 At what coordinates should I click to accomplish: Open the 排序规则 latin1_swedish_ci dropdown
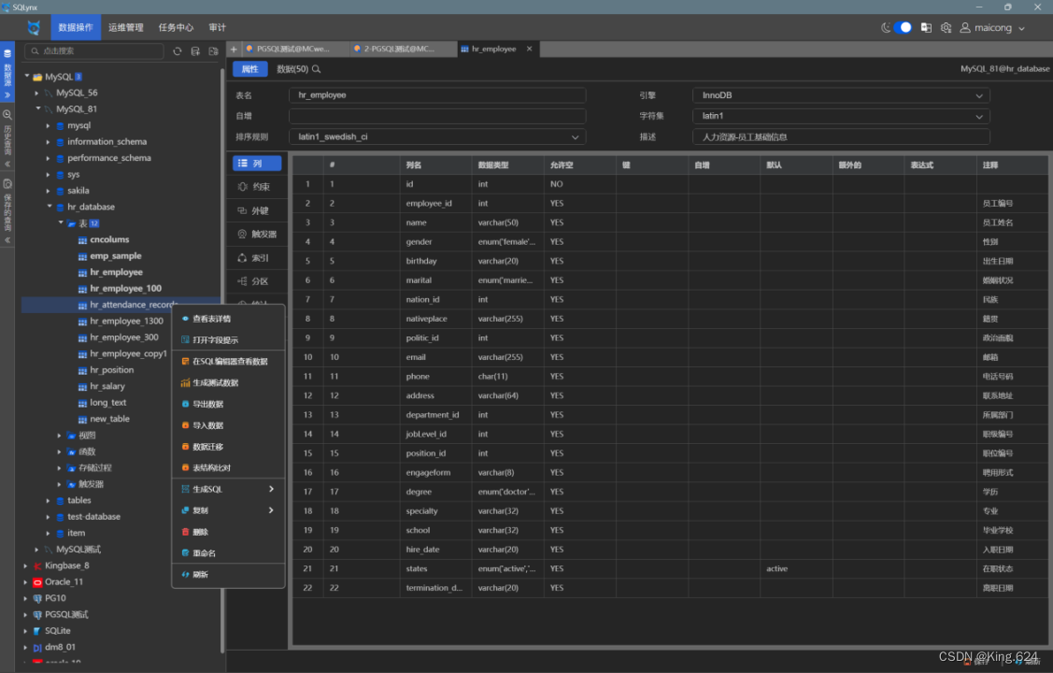(x=437, y=137)
